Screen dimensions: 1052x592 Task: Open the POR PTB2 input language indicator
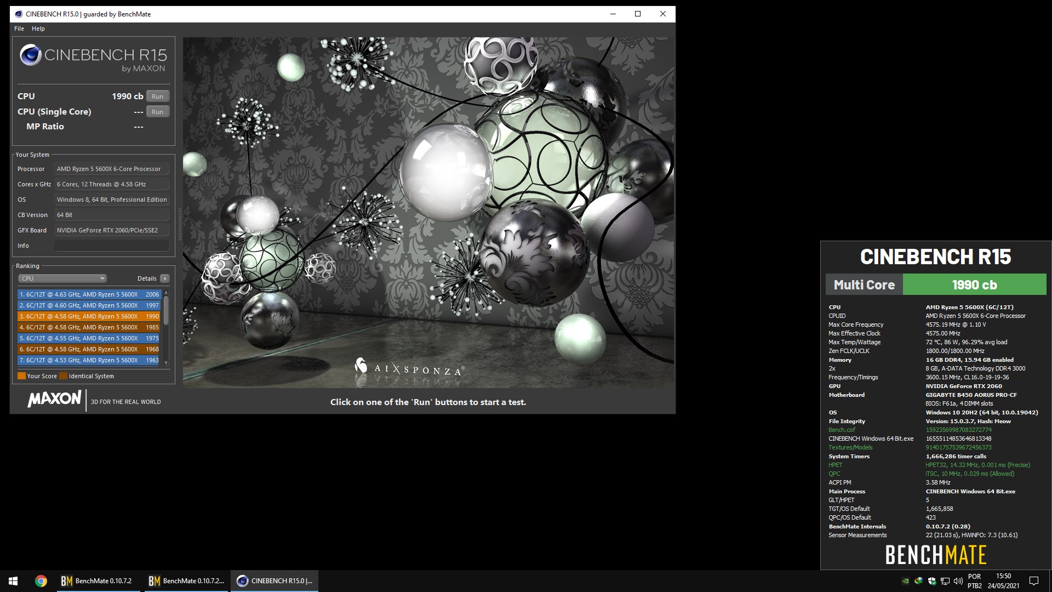pyautogui.click(x=975, y=581)
